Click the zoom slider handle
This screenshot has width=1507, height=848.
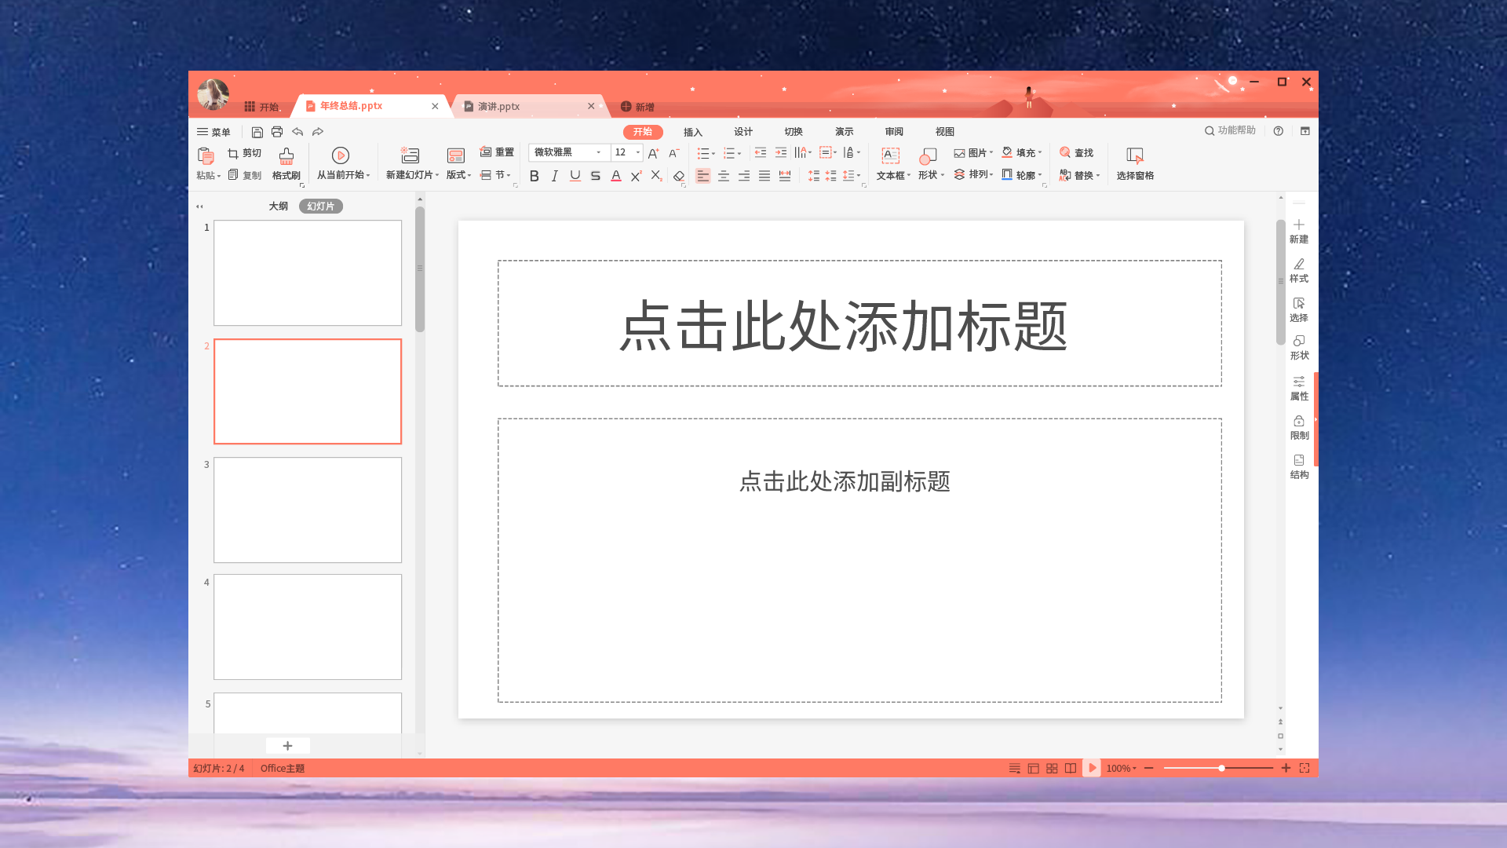[x=1221, y=768]
